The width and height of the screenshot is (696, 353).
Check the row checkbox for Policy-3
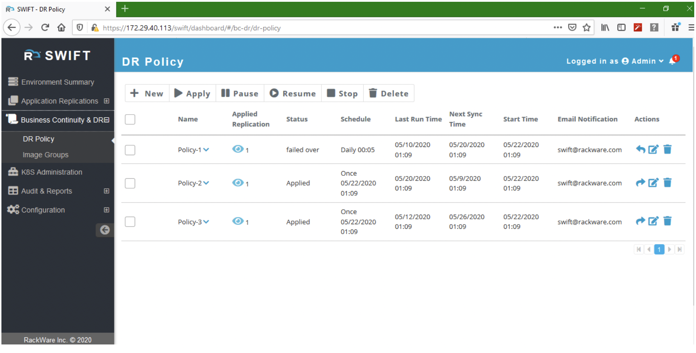pyautogui.click(x=130, y=221)
